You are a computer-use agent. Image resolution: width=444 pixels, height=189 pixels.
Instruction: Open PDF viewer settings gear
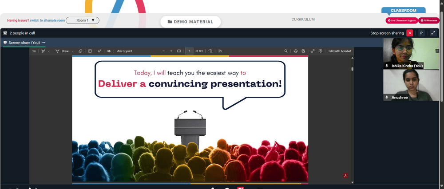point(321,51)
